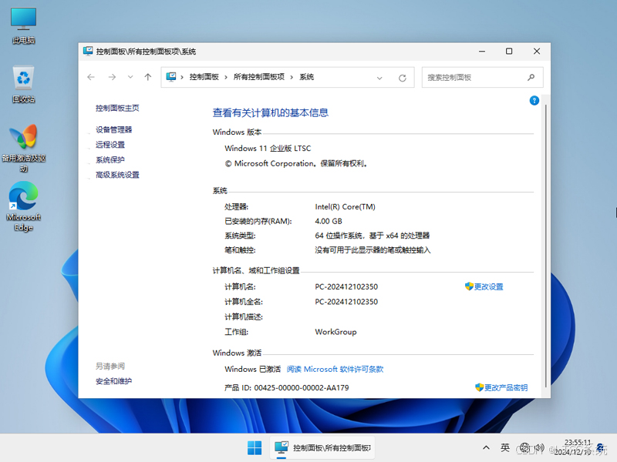Focus the 搜索控制面板 search box

click(x=483, y=78)
